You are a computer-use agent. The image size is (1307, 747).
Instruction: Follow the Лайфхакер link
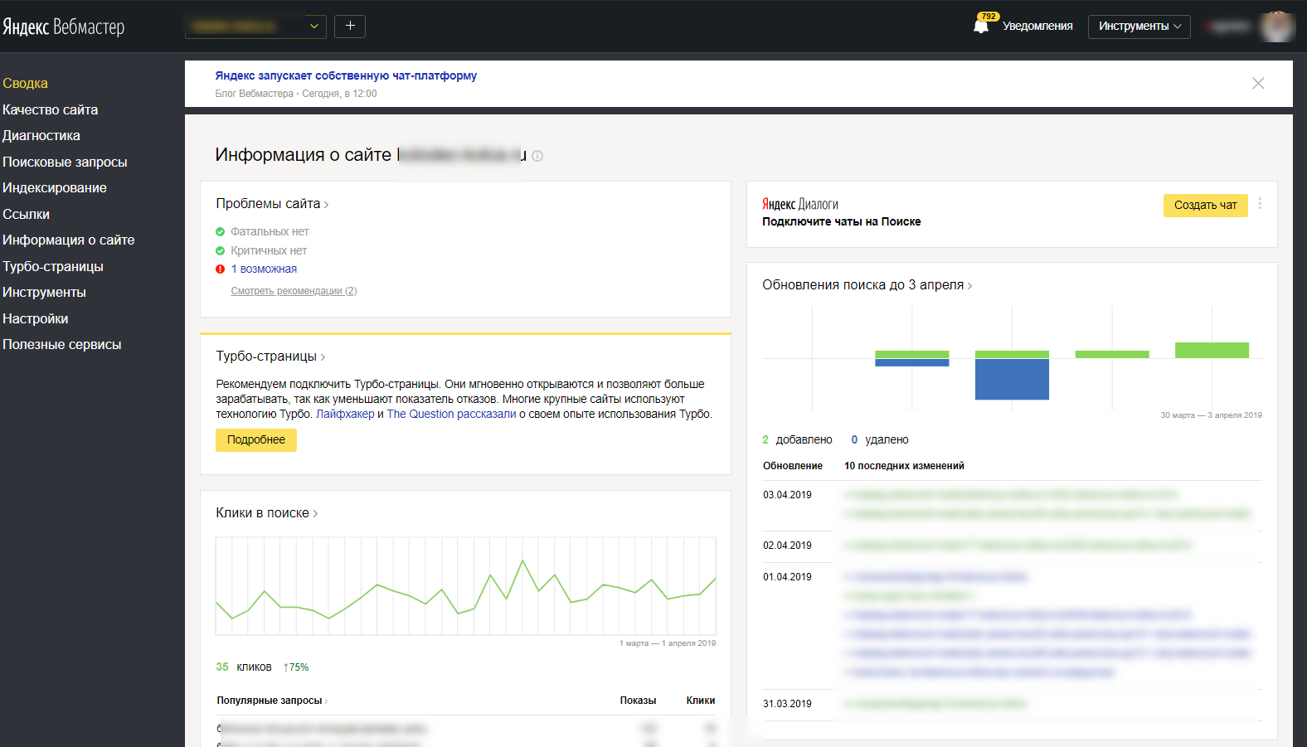(345, 415)
